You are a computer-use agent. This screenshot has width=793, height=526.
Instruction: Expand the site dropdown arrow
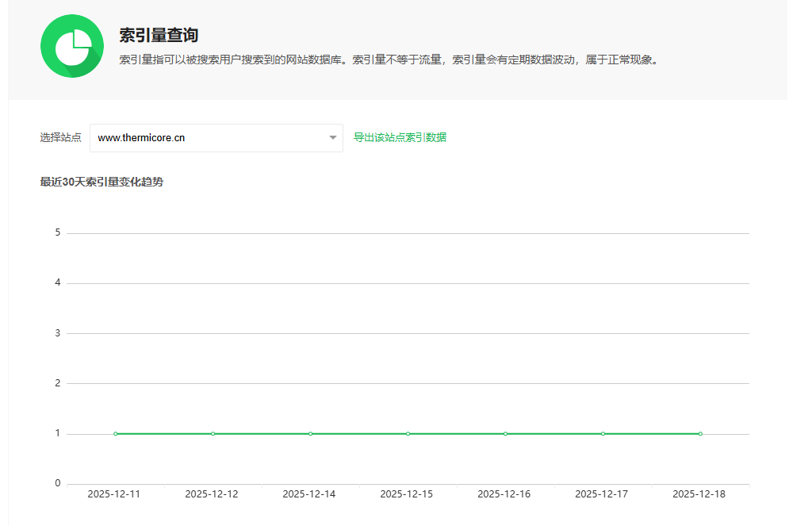333,137
